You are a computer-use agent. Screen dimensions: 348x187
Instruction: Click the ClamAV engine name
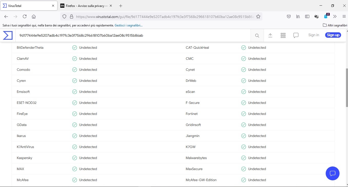pos(23,59)
